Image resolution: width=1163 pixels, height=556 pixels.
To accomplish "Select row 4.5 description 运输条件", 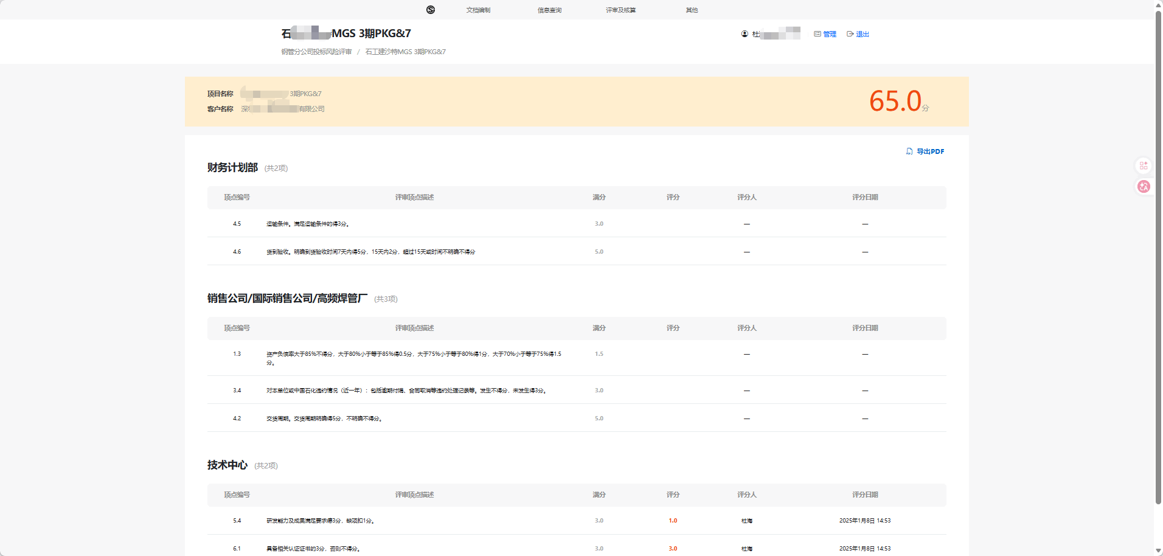I will pos(308,224).
